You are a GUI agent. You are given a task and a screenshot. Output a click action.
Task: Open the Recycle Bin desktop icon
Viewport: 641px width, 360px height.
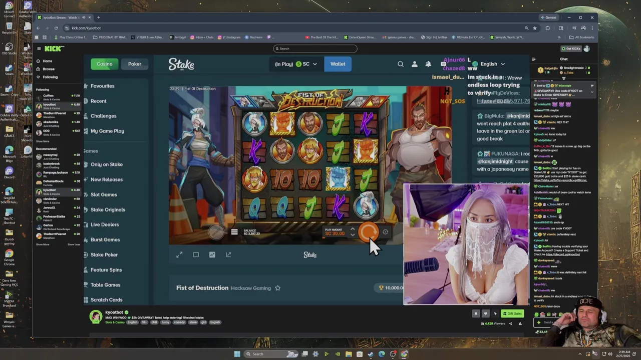9,26
